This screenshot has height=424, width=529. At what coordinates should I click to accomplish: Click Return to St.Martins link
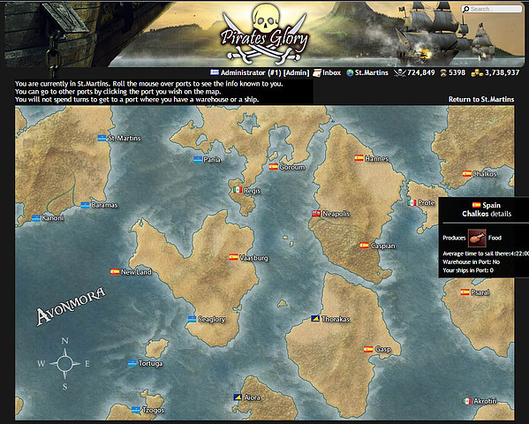(481, 99)
